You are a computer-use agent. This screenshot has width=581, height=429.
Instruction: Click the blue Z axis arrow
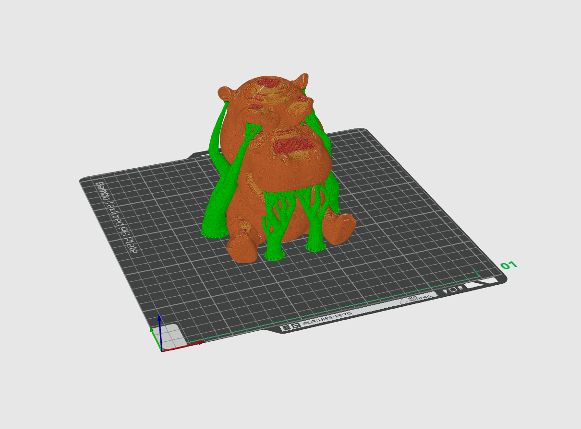tap(160, 333)
